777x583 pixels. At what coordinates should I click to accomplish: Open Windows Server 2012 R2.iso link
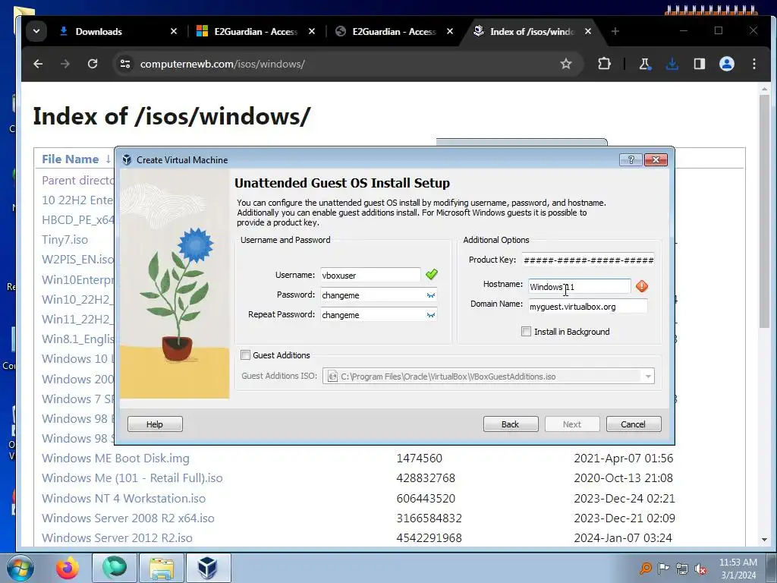[x=117, y=538]
